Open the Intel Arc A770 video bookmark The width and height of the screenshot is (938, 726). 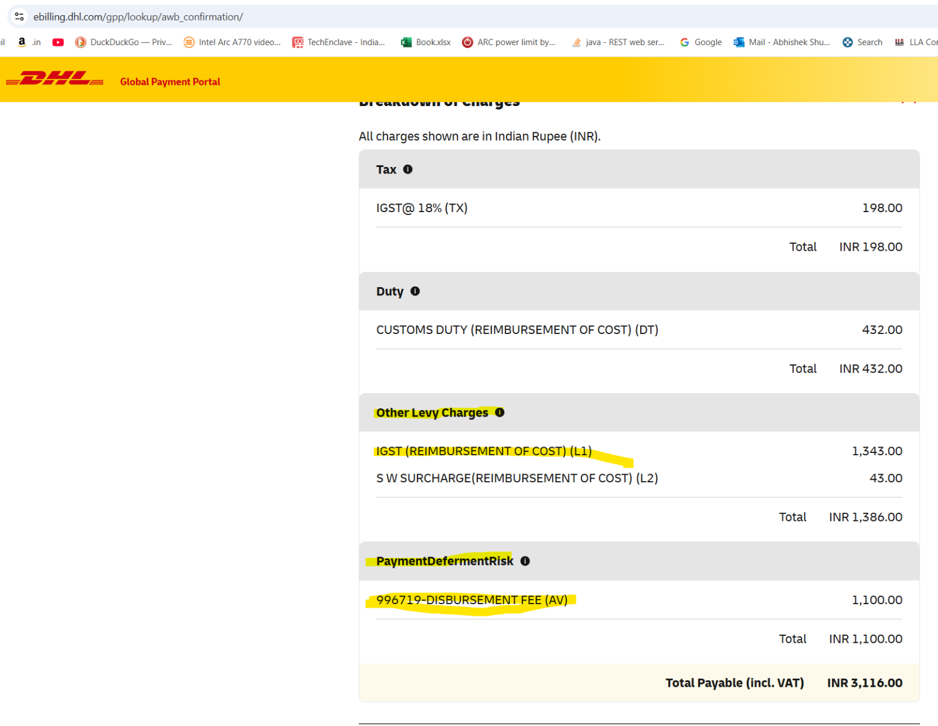coord(232,42)
